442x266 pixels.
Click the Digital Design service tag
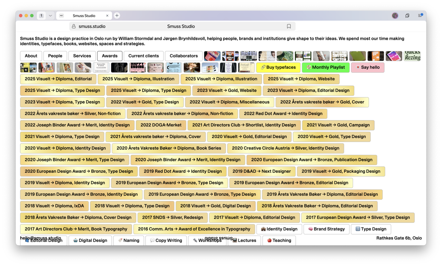(x=90, y=241)
